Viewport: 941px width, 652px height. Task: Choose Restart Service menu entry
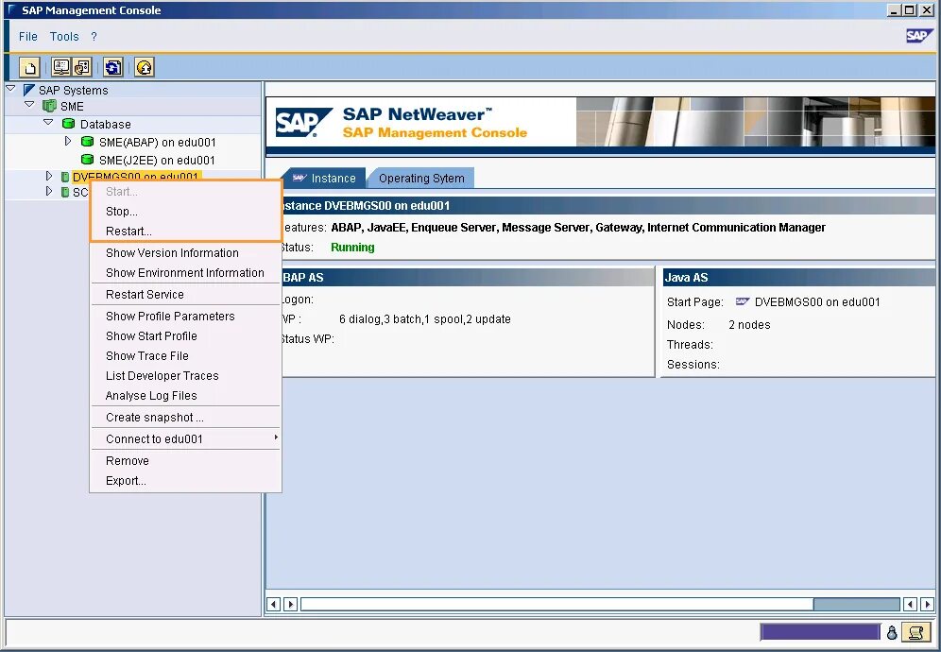point(185,294)
